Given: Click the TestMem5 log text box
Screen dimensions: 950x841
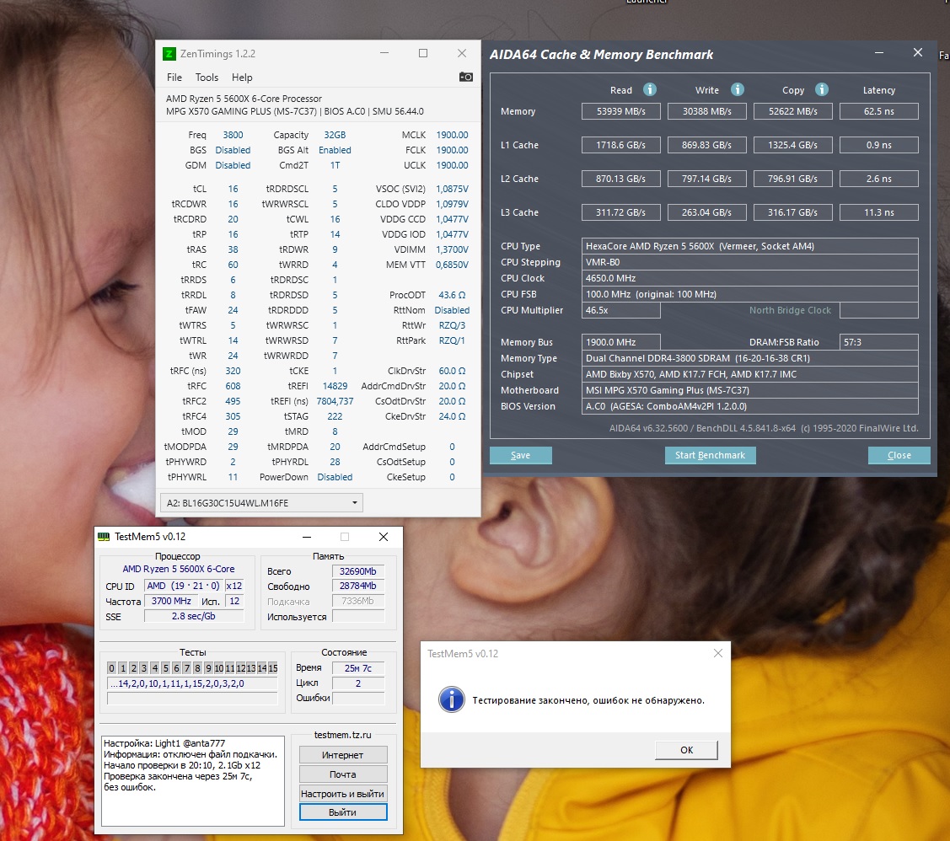Looking at the screenshot, I should click(193, 781).
